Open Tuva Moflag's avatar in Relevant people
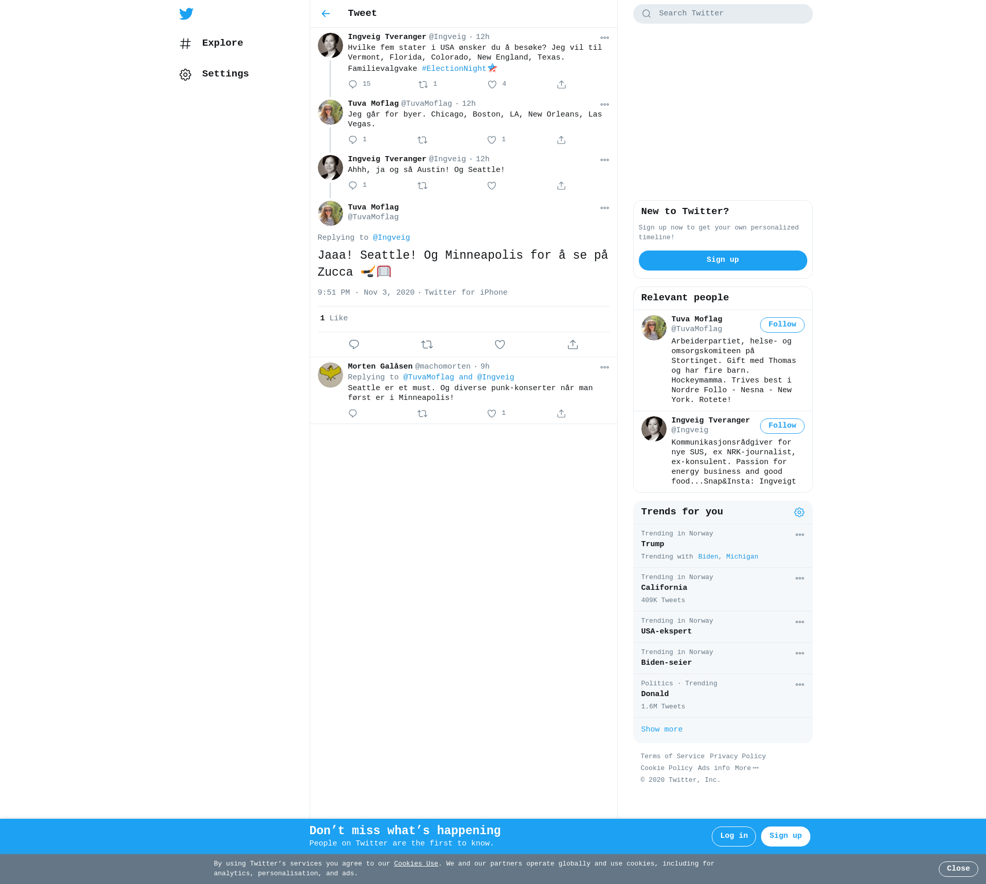This screenshot has width=986, height=884. click(654, 328)
